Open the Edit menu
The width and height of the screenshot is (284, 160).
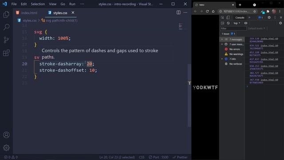point(24,4)
